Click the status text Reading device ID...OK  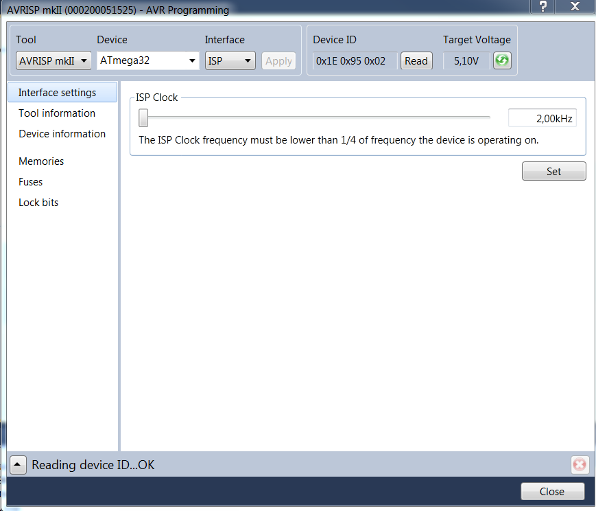point(93,464)
